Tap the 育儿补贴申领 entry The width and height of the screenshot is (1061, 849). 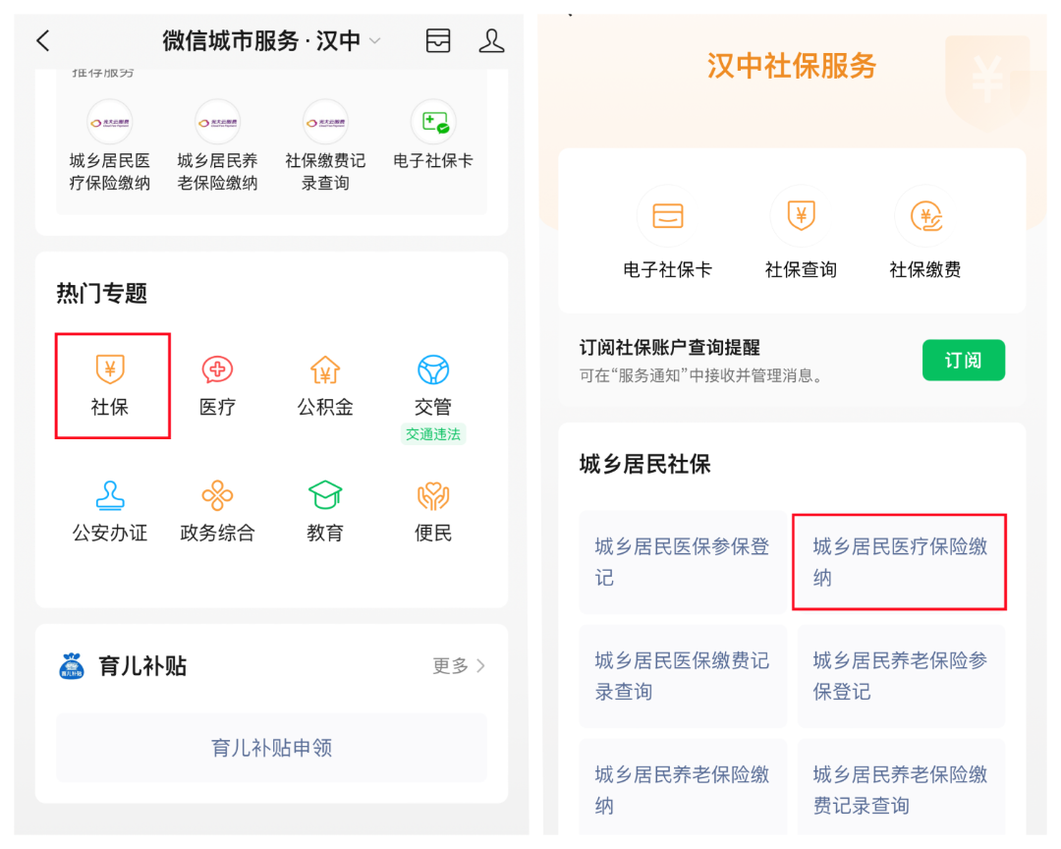point(271,749)
